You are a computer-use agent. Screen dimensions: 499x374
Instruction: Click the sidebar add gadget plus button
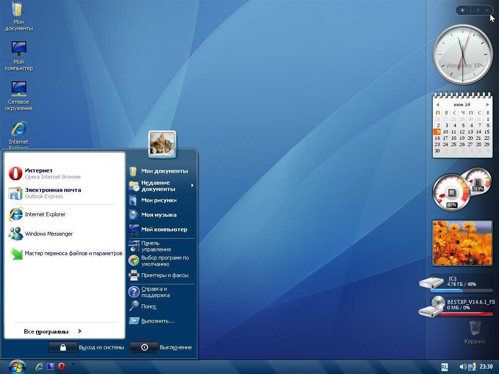(x=462, y=10)
